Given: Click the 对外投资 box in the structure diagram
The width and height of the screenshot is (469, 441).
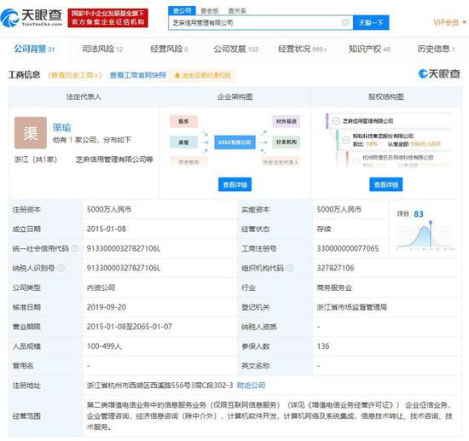Looking at the screenshot, I should click(x=286, y=121).
